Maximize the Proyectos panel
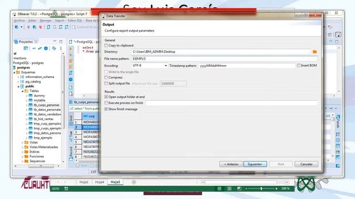This screenshot has height=199, width=355. 60,41
